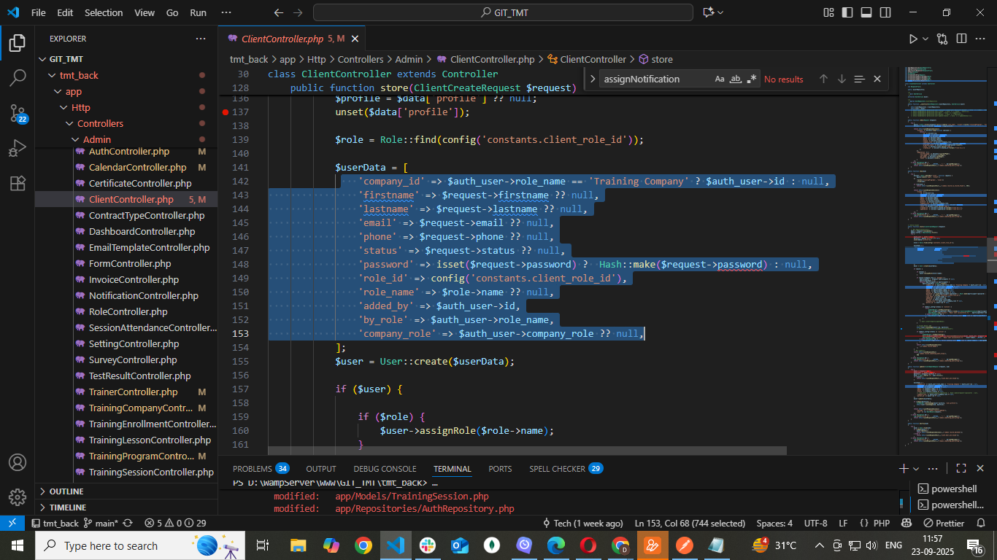The height and width of the screenshot is (560, 997).
Task: Toggle Use Regular Expression in find widget
Action: tap(752, 79)
